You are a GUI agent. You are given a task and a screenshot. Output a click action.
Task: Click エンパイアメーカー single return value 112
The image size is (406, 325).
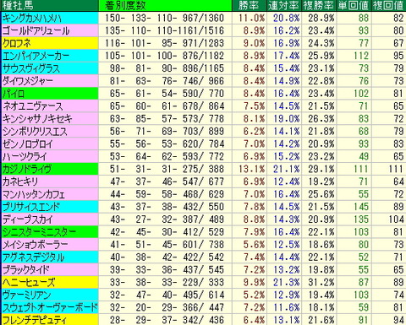[x=361, y=56]
